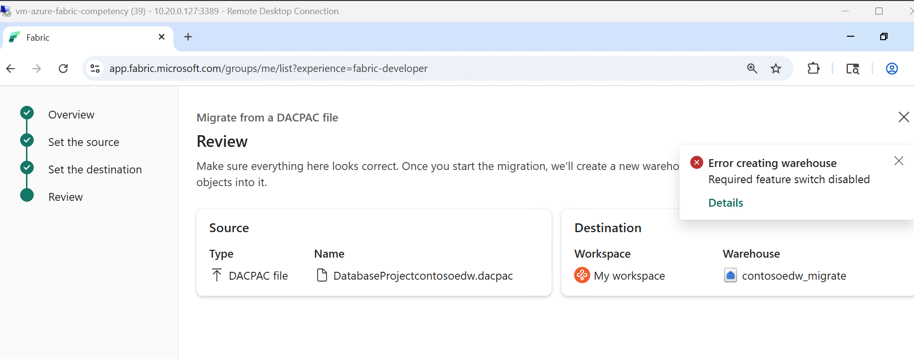Bookmark this page with star icon
This screenshot has width=914, height=359.
coord(775,69)
